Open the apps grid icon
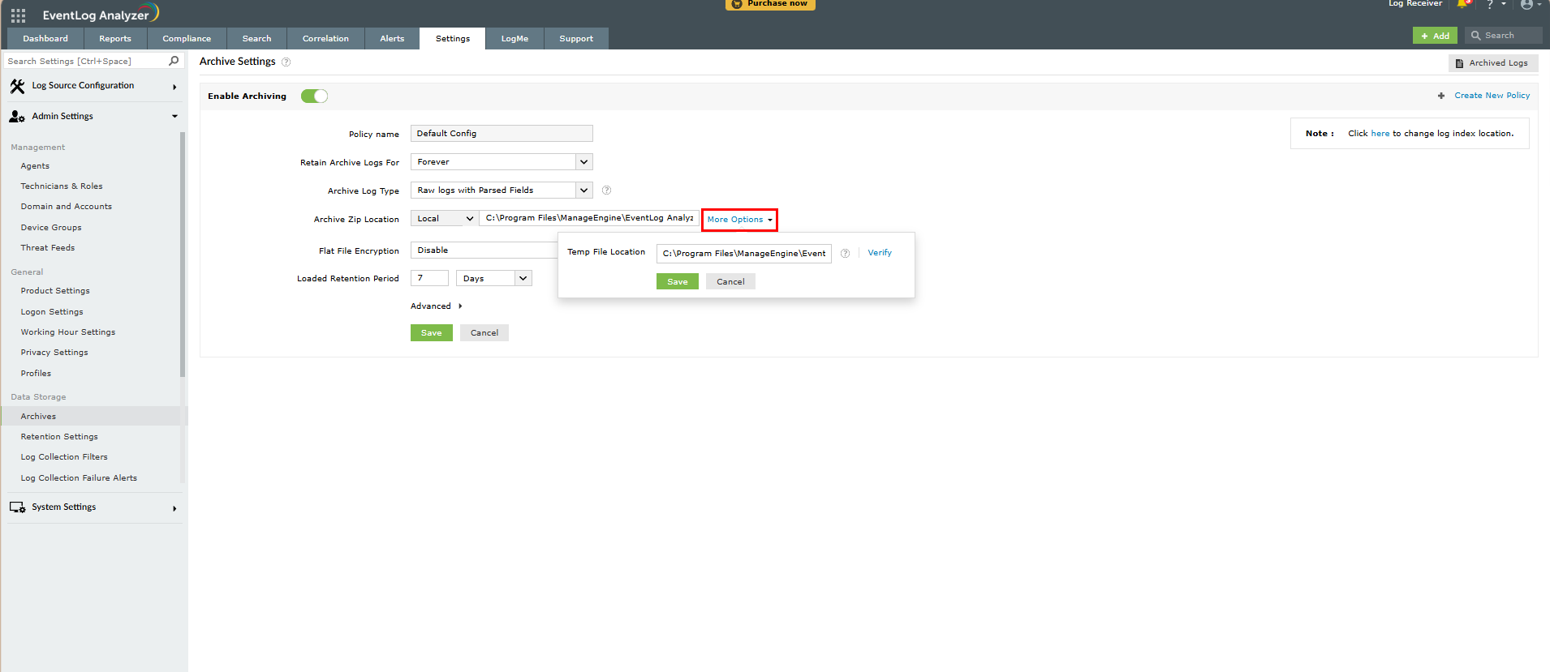Viewport: 1550px width, 672px height. coord(18,15)
